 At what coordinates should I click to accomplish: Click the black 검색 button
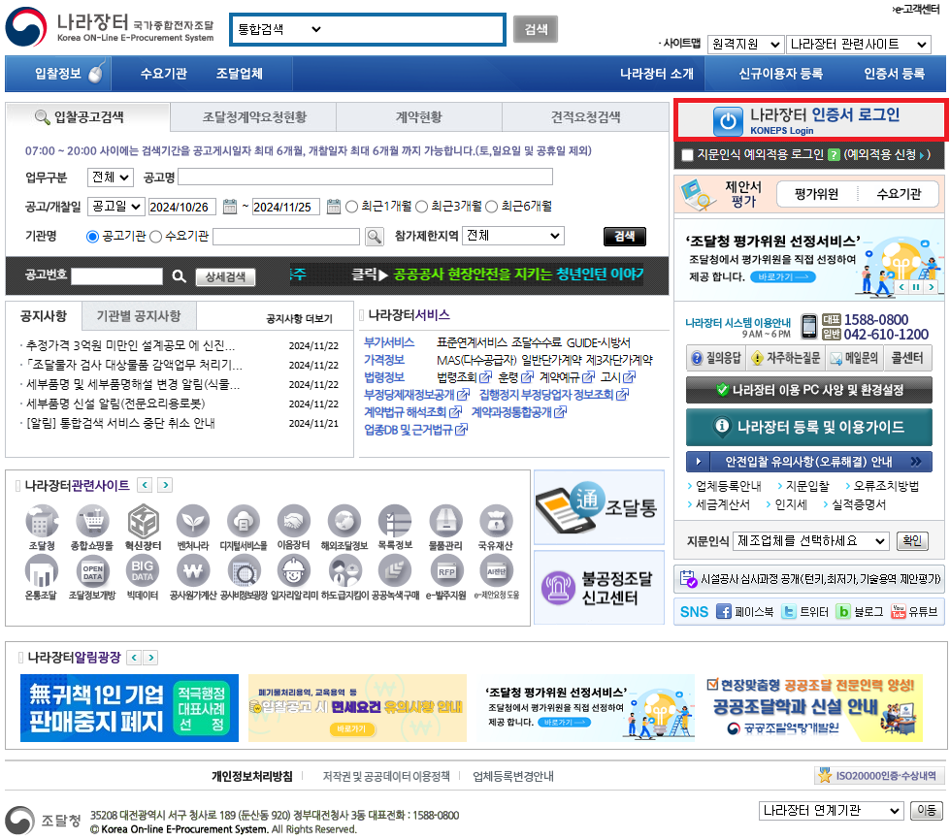pyautogui.click(x=625, y=237)
